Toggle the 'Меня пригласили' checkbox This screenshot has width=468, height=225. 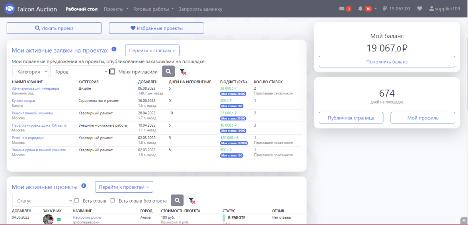click(x=112, y=72)
